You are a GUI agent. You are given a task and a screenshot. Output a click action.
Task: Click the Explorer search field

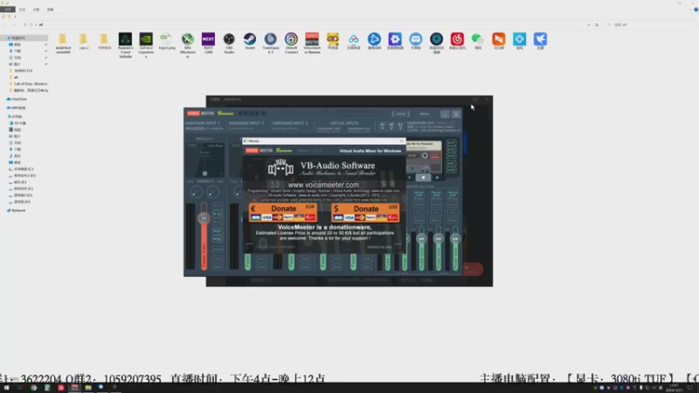[651, 24]
